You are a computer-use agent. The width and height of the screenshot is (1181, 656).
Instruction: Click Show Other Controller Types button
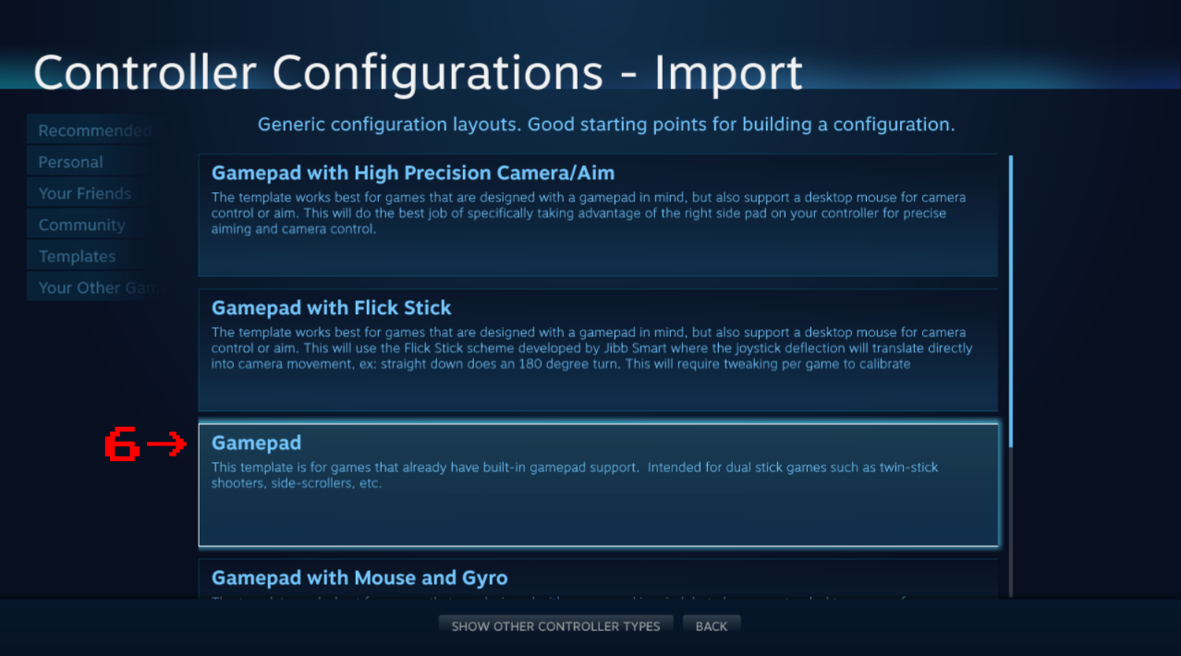[x=555, y=626]
